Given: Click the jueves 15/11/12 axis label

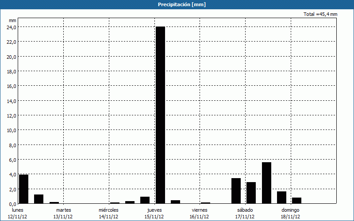Looking at the screenshot, I should 154,213.
